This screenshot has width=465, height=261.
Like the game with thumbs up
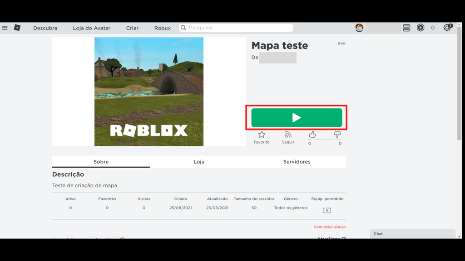(312, 135)
